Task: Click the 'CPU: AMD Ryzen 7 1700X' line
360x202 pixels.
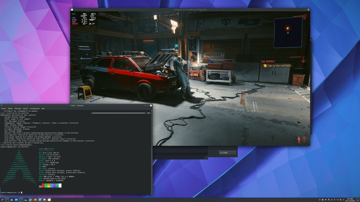Action: tap(57, 177)
